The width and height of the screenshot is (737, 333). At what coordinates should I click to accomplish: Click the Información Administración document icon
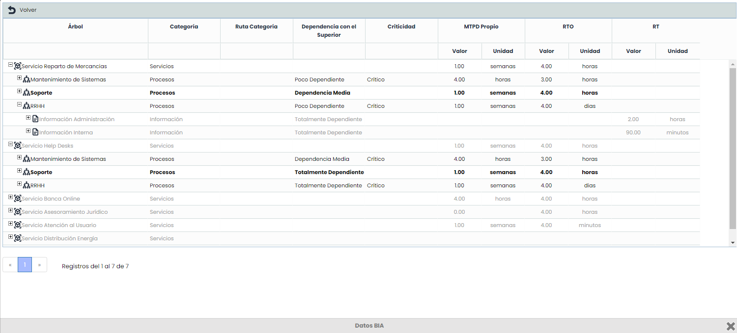coord(35,119)
